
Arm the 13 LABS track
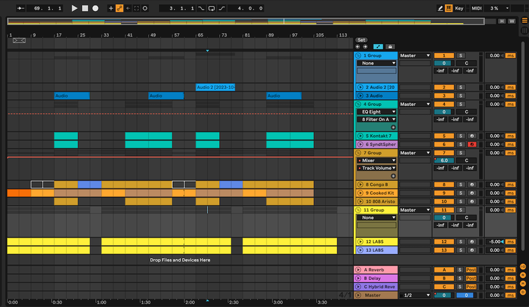pyautogui.click(x=472, y=250)
